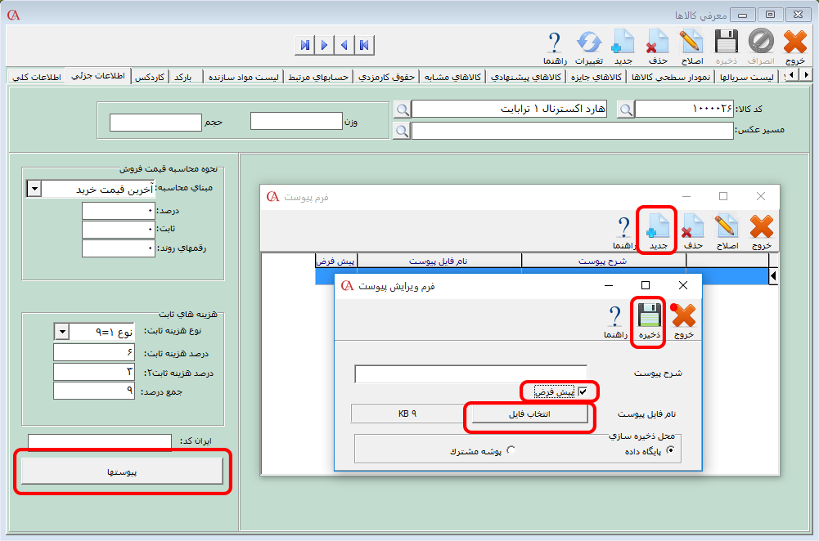
Task: Select the پوشه مشترک radio button
Action: (x=511, y=450)
